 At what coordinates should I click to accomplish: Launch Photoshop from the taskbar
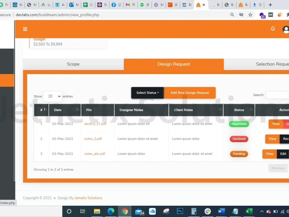pos(180,212)
